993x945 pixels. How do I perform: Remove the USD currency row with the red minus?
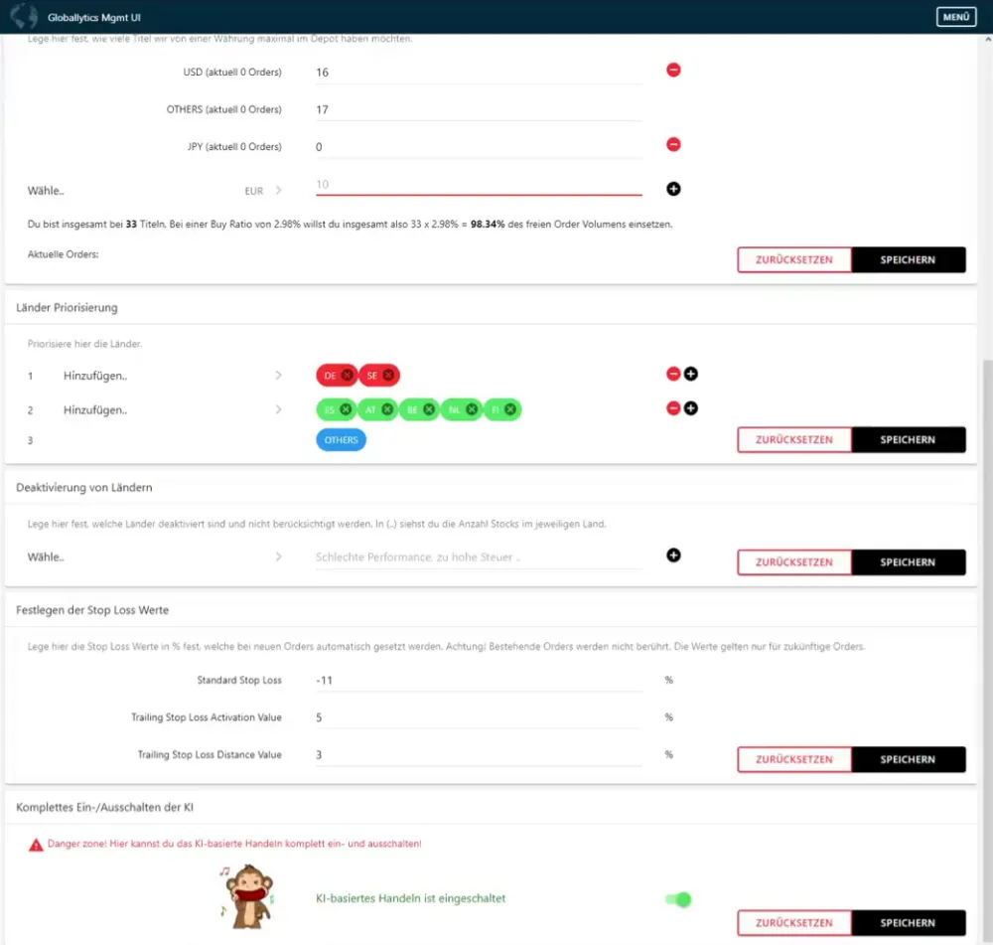point(673,70)
